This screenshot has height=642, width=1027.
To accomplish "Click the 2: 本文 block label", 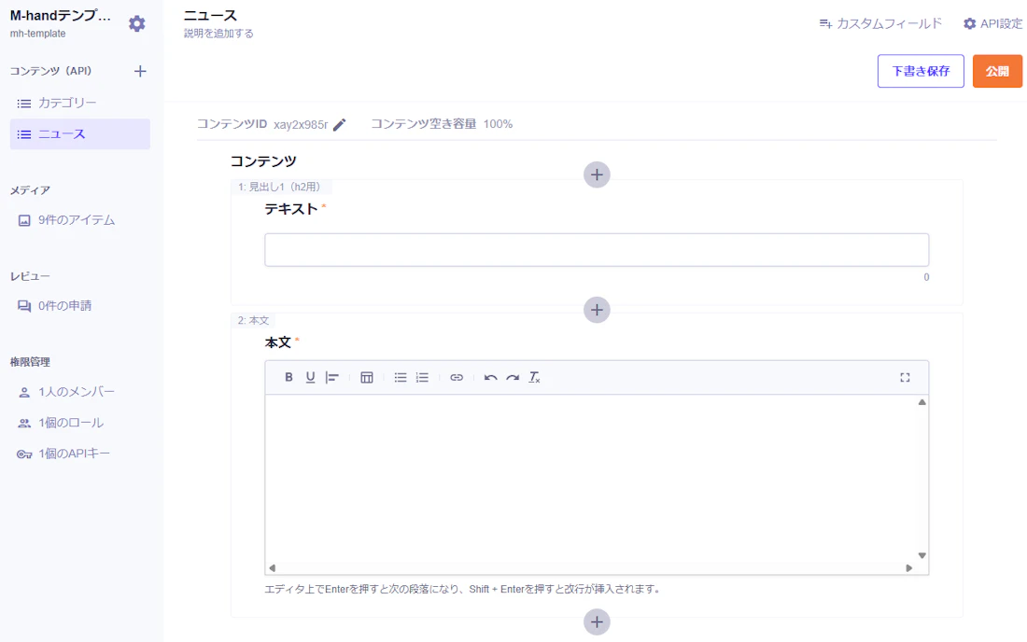I will [x=253, y=321].
